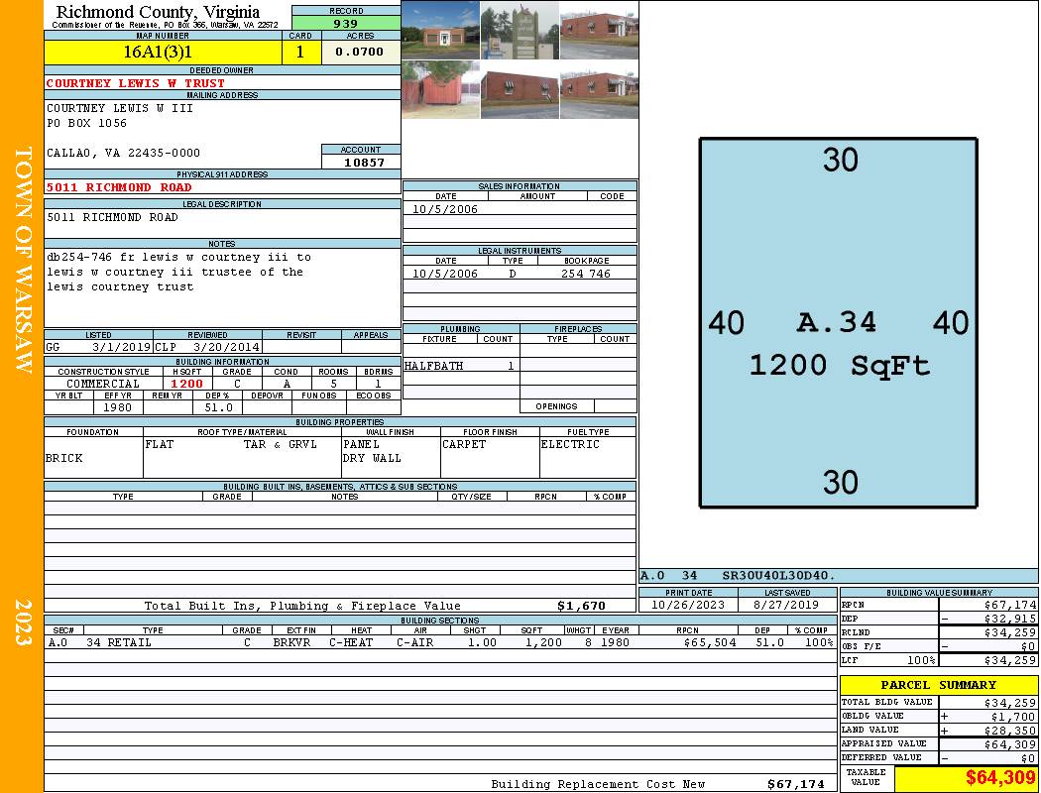The image size is (1041, 793).
Task: Select red physical 911 address 5011 RICHMOND ROAD
Action: click(119, 187)
